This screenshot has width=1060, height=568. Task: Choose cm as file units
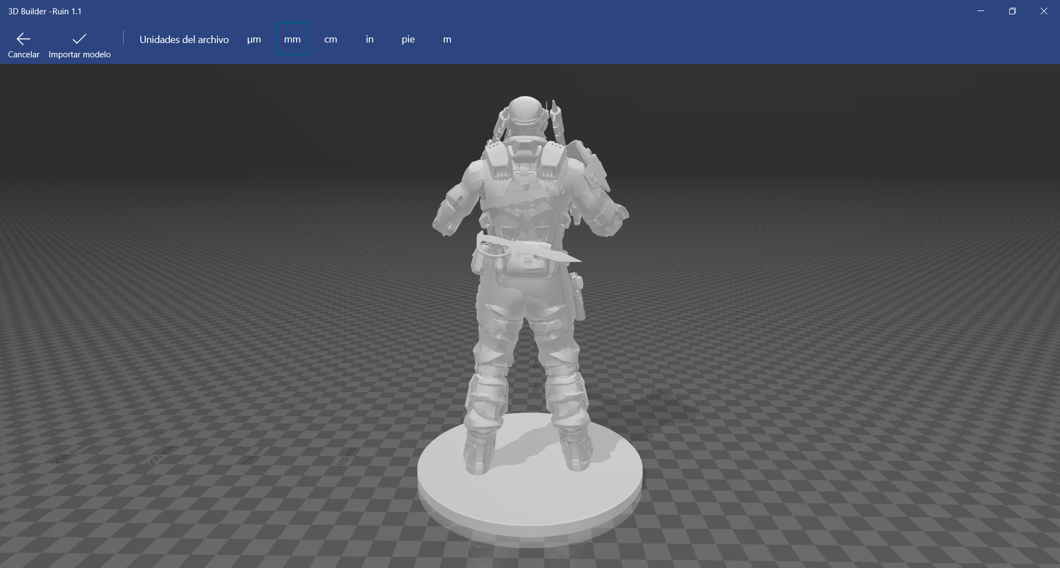click(331, 39)
